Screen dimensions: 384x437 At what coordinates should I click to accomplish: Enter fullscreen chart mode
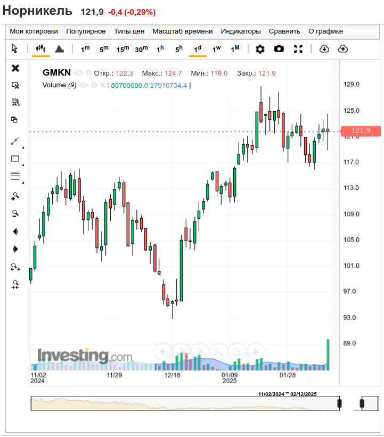tap(298, 49)
